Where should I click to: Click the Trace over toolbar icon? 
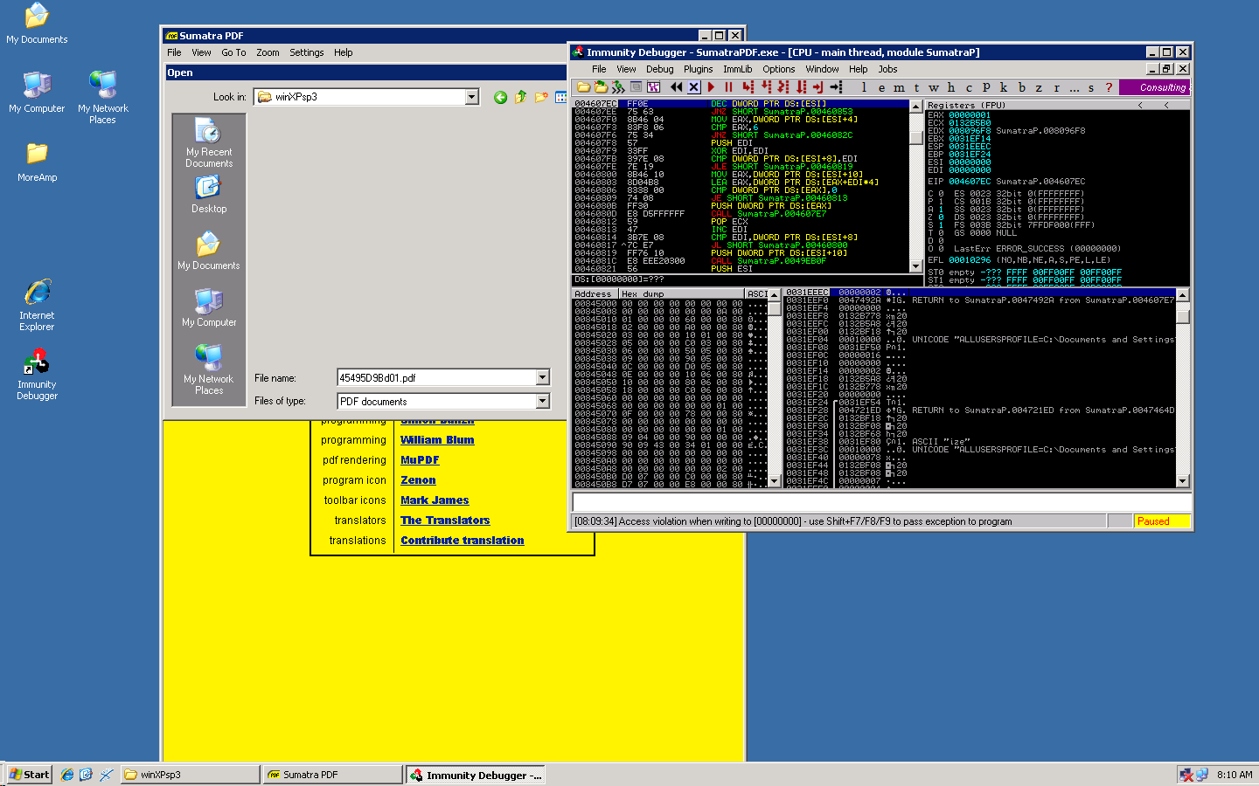click(801, 87)
